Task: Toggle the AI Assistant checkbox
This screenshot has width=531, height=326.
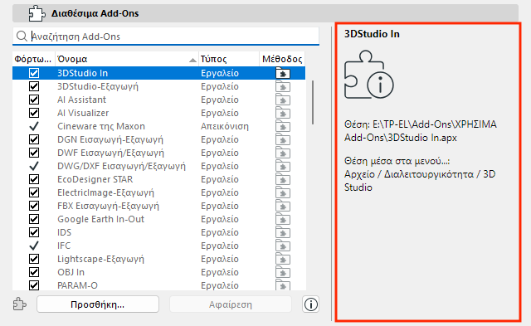Action: [34, 100]
